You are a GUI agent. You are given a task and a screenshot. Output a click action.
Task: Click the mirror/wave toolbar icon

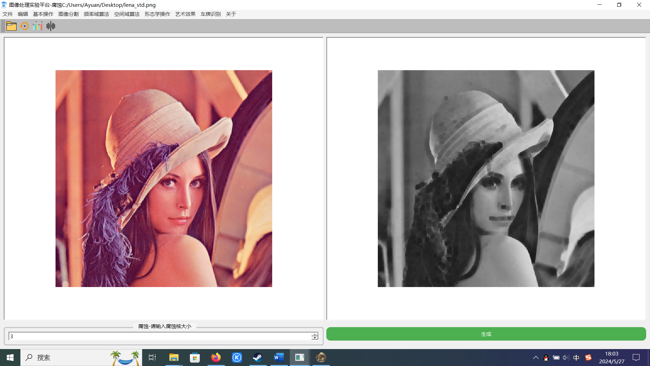[x=51, y=26]
